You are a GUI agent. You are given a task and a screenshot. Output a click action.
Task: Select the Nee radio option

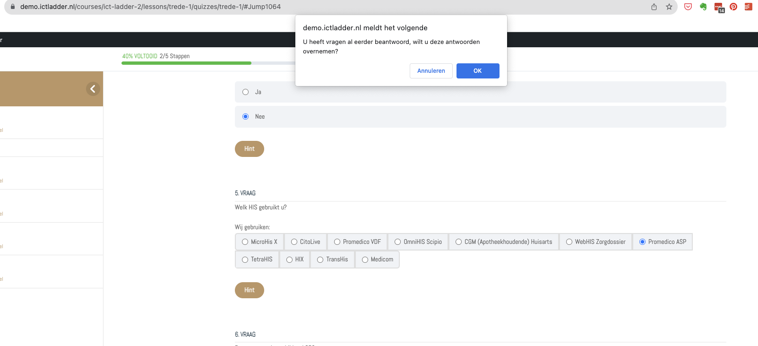246,117
